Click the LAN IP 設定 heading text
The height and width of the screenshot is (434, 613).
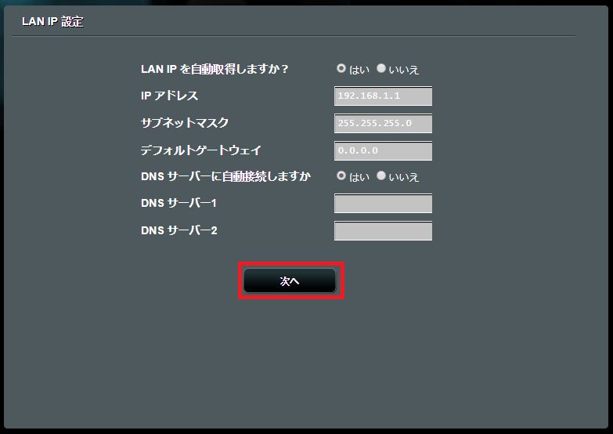point(52,21)
